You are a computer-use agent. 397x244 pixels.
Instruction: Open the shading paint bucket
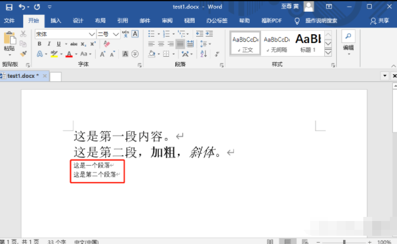coord(152,54)
